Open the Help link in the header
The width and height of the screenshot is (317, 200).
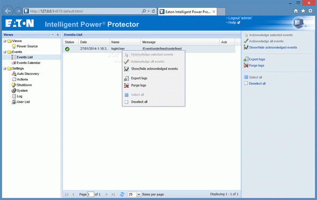click(x=232, y=23)
